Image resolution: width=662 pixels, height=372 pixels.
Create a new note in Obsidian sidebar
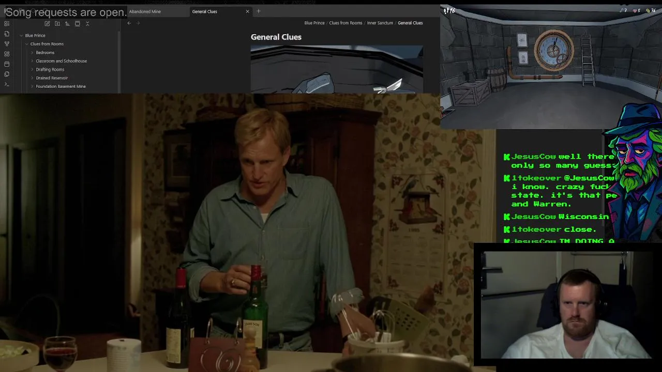47,23
